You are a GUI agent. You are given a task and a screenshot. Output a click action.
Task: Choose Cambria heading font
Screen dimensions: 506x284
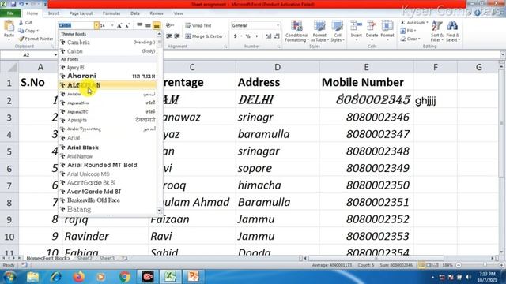point(108,42)
